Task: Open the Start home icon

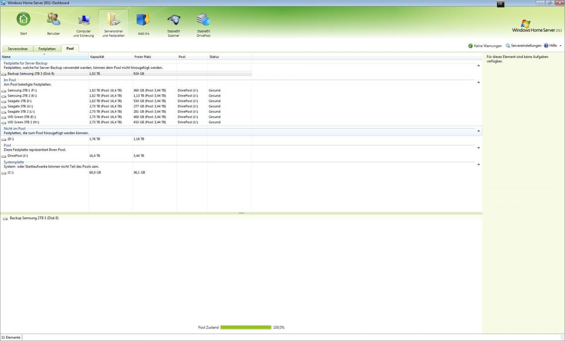Action: click(23, 19)
